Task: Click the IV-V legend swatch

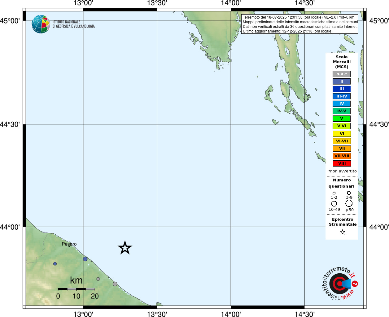Action: 342,111
